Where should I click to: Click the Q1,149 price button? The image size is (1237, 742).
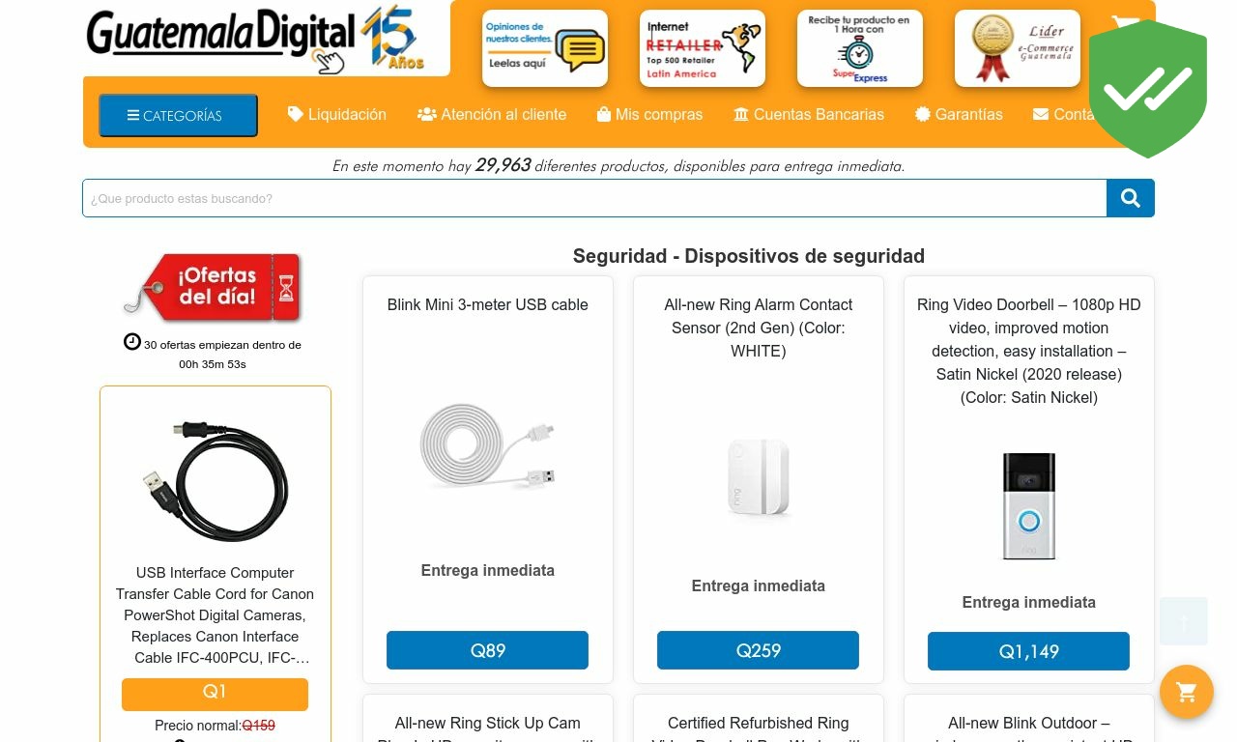(1029, 651)
